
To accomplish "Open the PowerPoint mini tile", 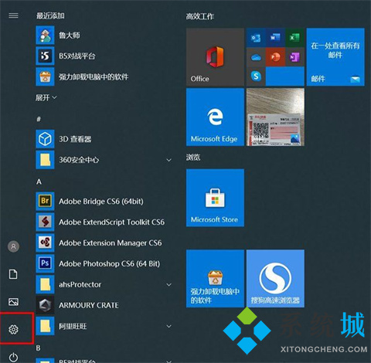I will pos(275,57).
